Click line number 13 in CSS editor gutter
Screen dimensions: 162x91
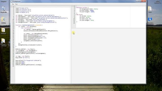coord(74,23)
